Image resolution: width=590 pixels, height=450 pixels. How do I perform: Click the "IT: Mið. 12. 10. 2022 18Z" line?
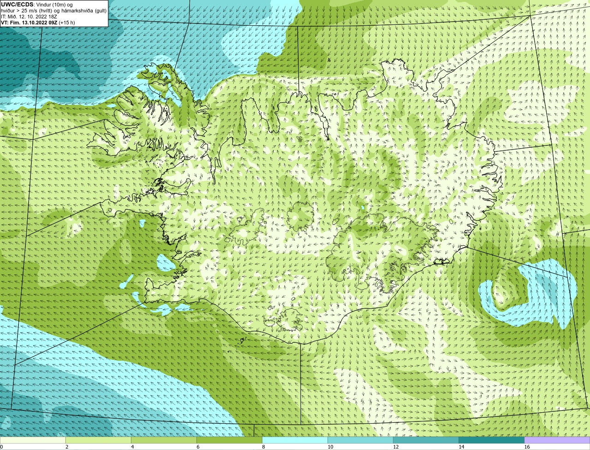coord(29,17)
